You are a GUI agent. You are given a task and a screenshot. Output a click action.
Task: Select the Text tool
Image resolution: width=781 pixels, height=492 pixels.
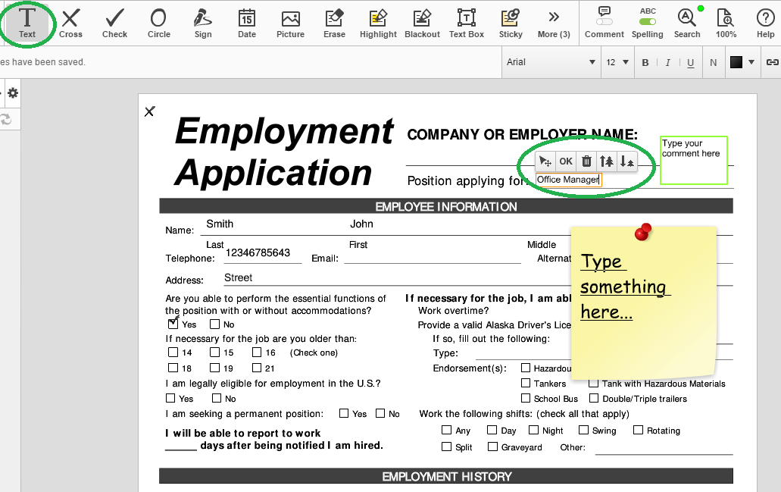[27, 23]
